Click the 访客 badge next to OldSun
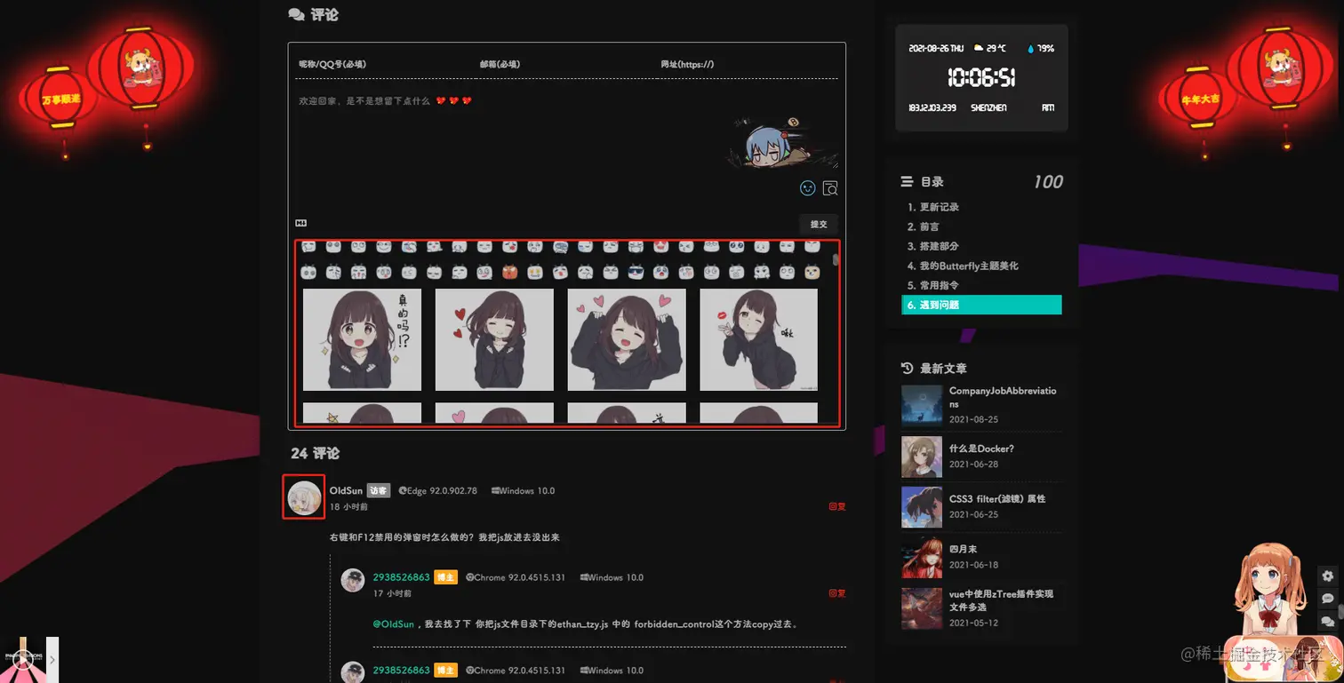 [379, 490]
